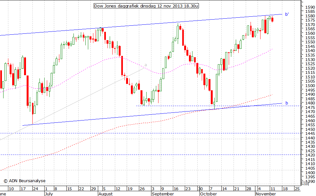316x196 pixels.
Task: Click the 'October' month label
Action: pos(209,194)
